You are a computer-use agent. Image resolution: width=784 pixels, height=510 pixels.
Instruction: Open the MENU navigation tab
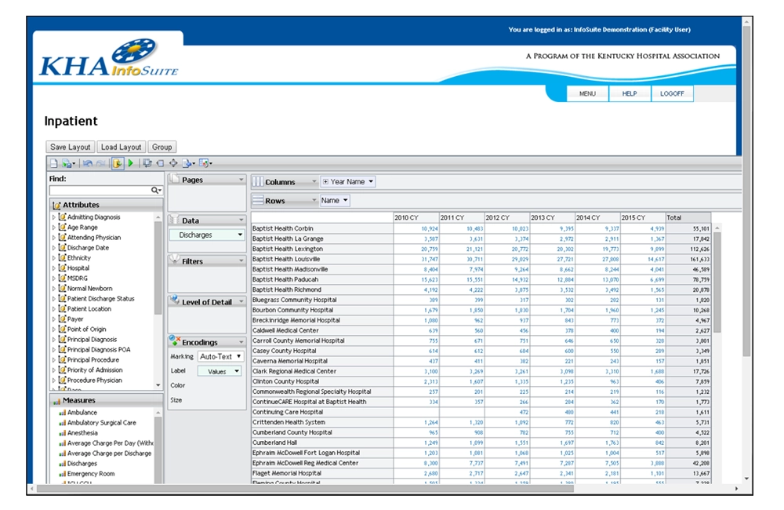pos(587,93)
